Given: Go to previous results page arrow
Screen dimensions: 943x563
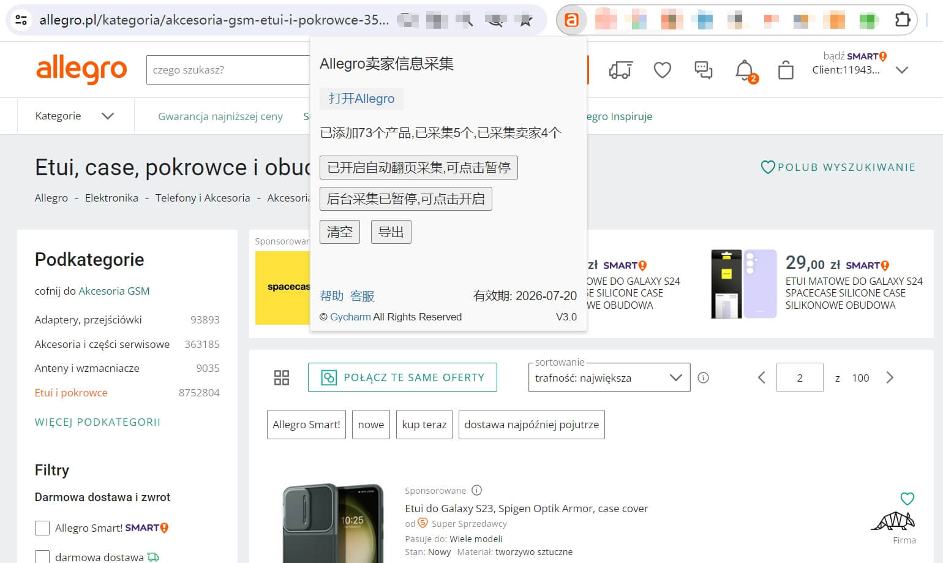Looking at the screenshot, I should pyautogui.click(x=762, y=377).
